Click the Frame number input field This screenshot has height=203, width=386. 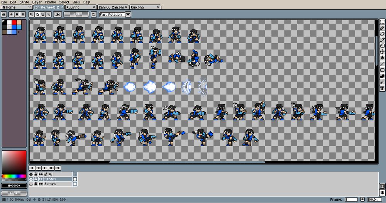click(351, 199)
